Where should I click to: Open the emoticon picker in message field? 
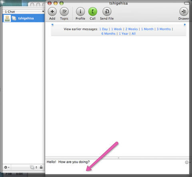tap(187, 162)
